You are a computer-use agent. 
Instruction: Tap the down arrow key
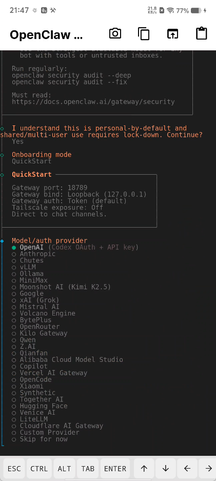(165, 469)
